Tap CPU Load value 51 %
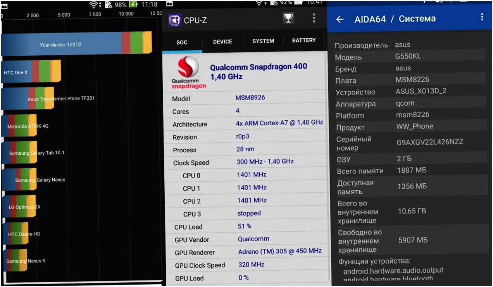This screenshot has width=493, height=287. [x=245, y=226]
